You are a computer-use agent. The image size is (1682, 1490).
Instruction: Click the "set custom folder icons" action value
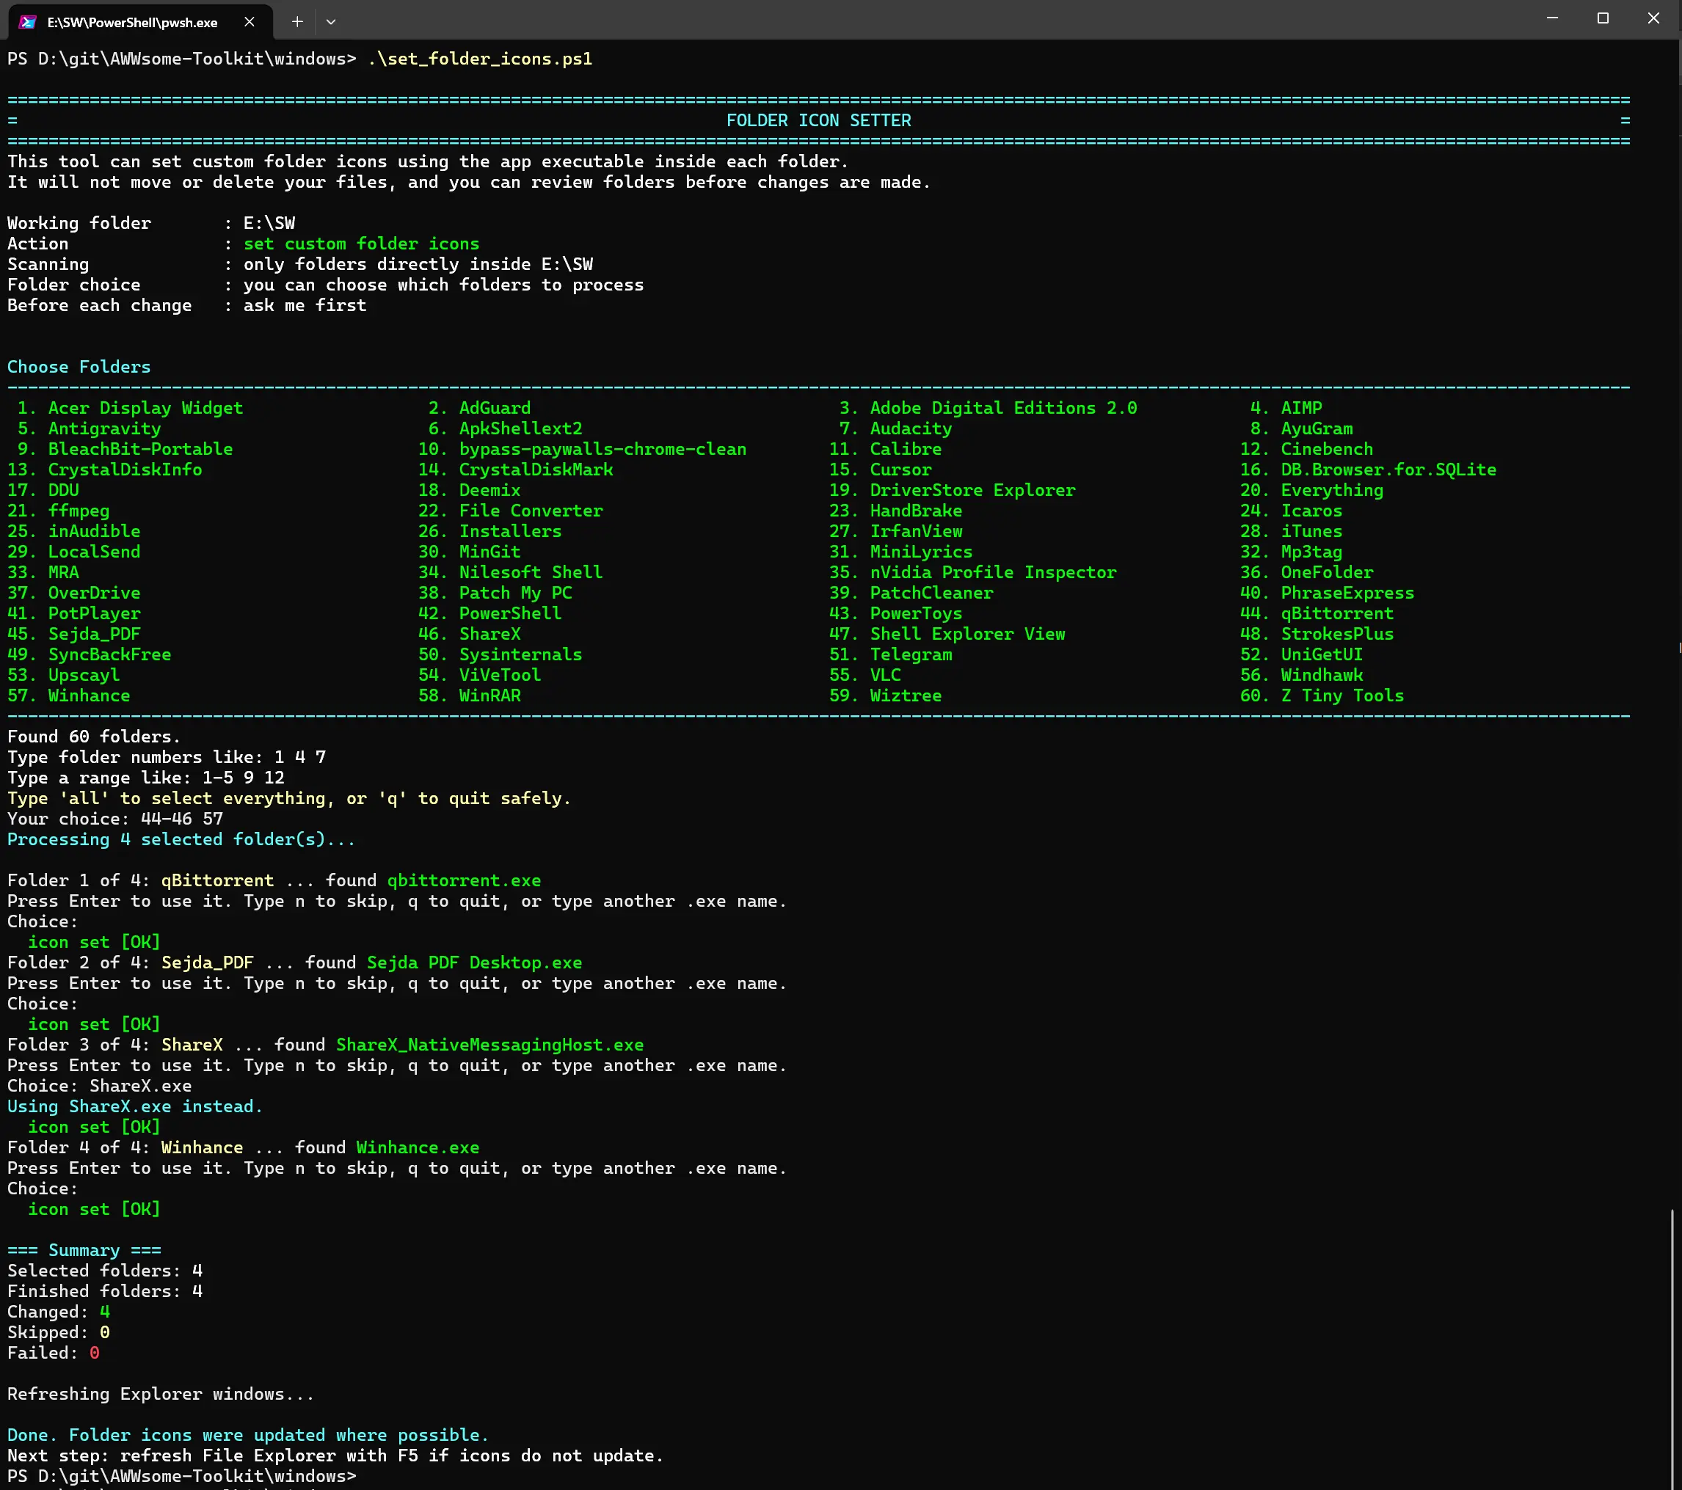point(361,244)
